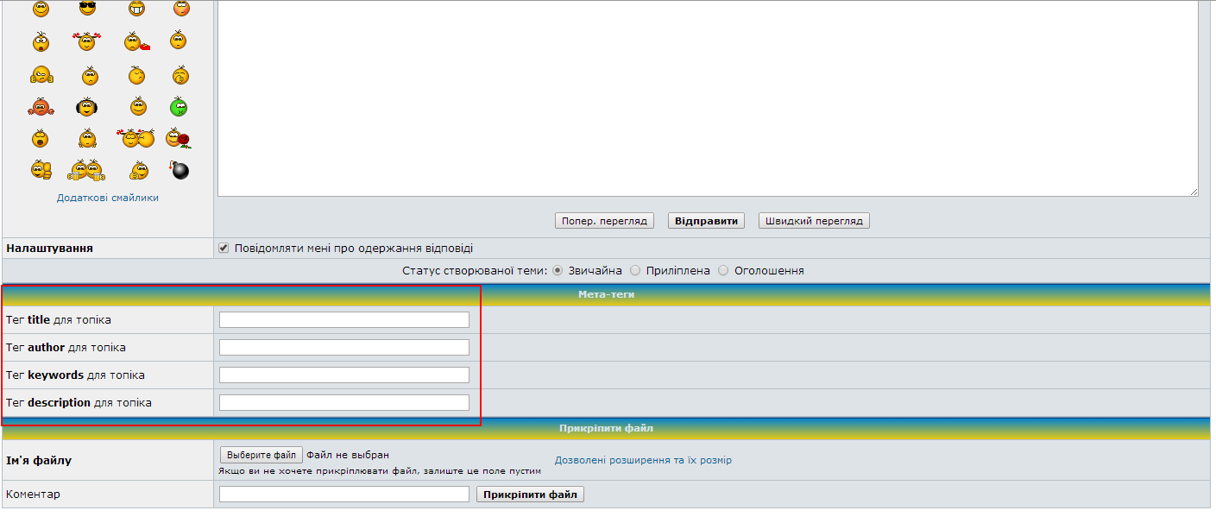Insert the kissing couple smiley
Viewport: 1216px width, 523px height.
click(135, 138)
